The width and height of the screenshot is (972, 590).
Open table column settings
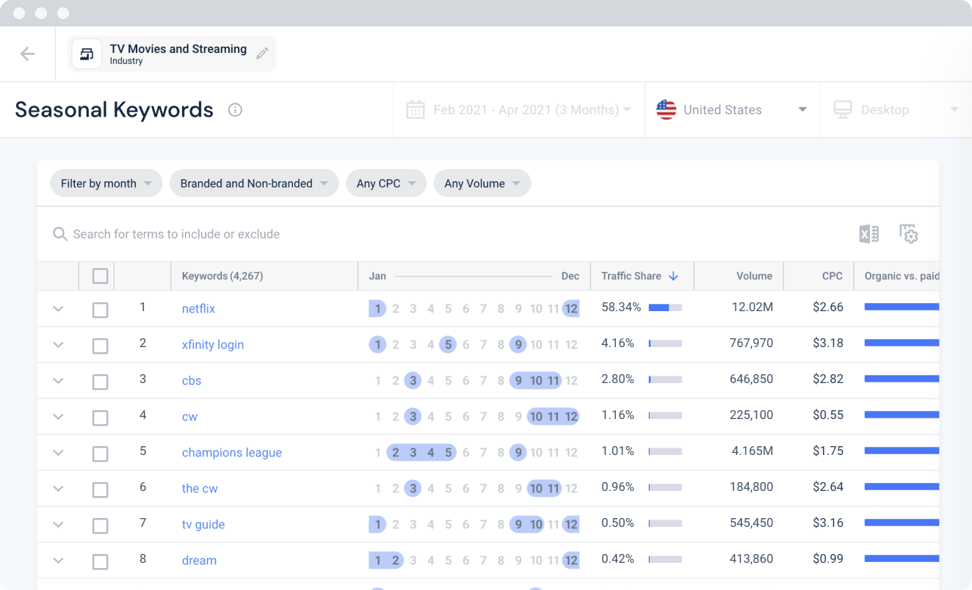click(x=909, y=234)
